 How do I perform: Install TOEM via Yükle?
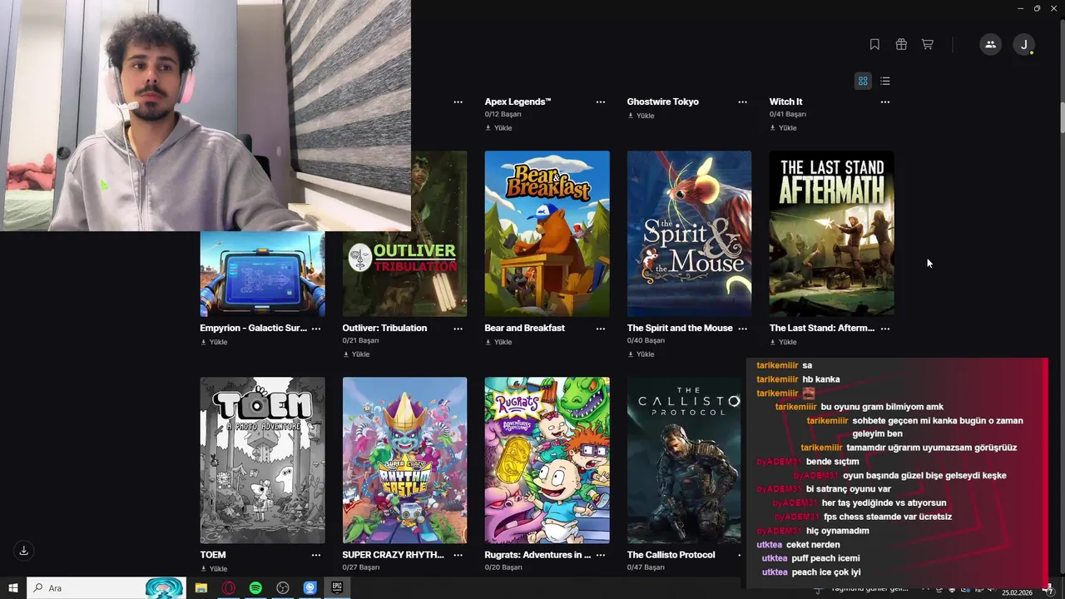pos(214,569)
